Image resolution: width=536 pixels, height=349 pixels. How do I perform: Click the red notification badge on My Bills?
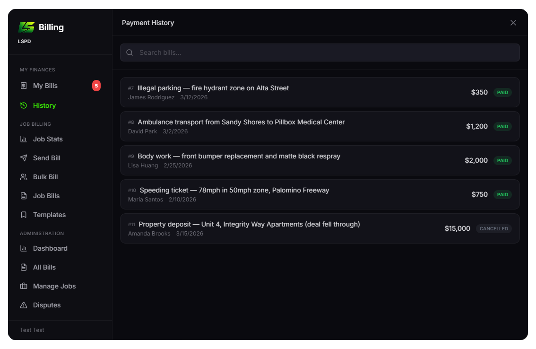click(x=96, y=86)
